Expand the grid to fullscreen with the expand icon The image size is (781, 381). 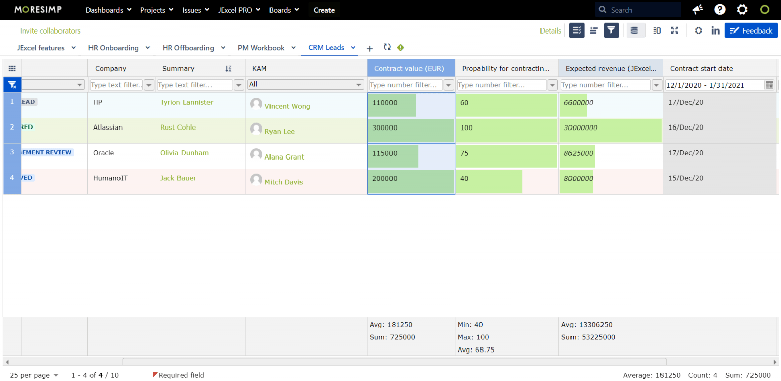[x=675, y=30]
